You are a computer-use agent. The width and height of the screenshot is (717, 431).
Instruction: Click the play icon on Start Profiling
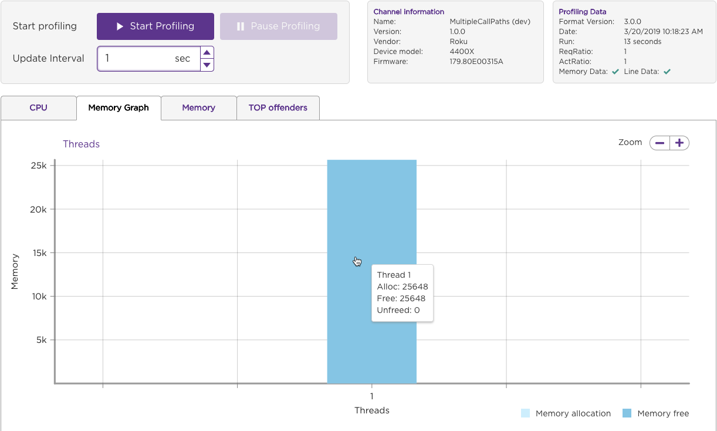pyautogui.click(x=120, y=26)
